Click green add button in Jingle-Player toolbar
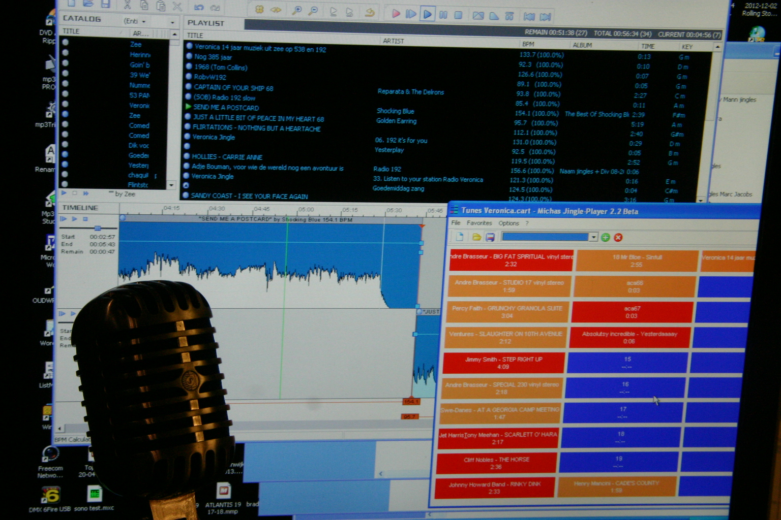 click(x=606, y=238)
